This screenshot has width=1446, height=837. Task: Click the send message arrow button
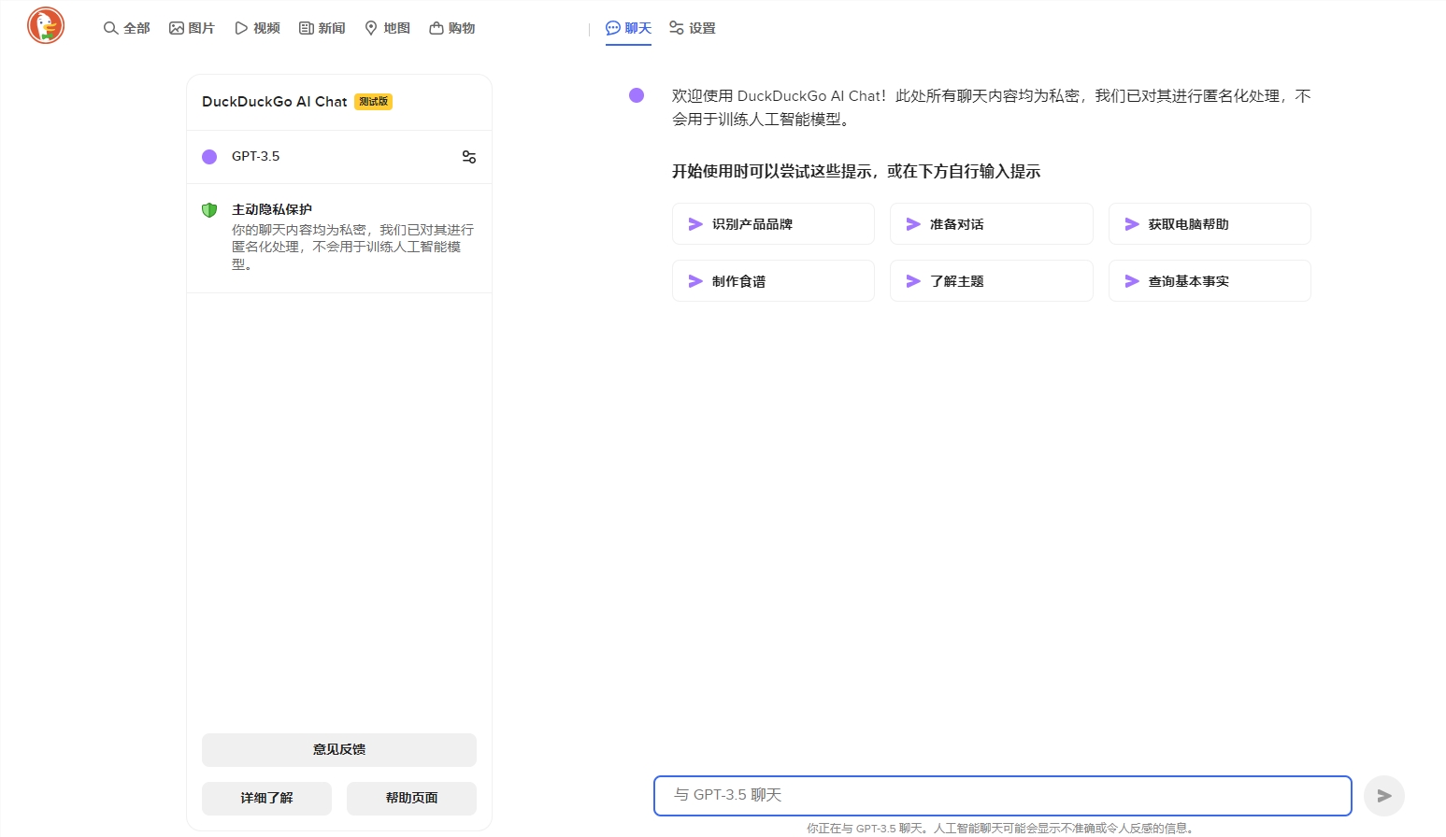(x=1384, y=796)
